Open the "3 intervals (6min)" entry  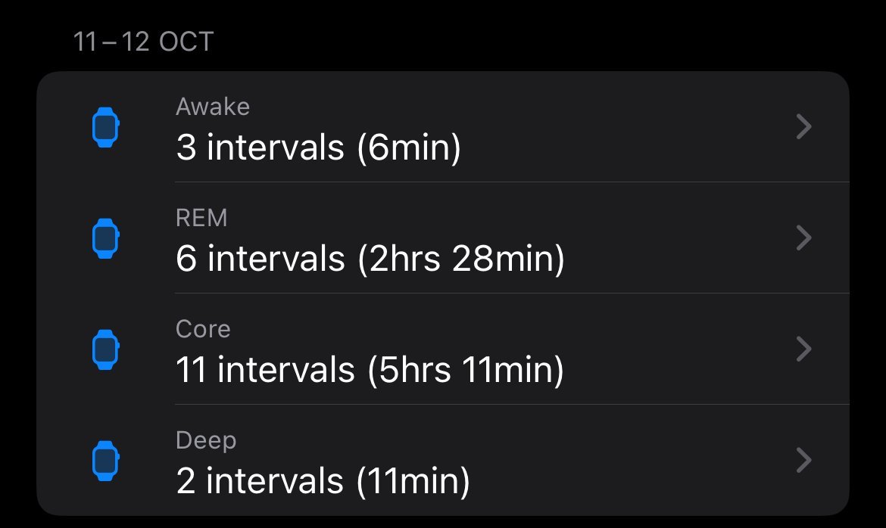point(318,148)
